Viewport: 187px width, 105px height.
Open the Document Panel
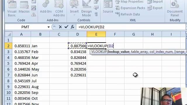pos(175,8)
